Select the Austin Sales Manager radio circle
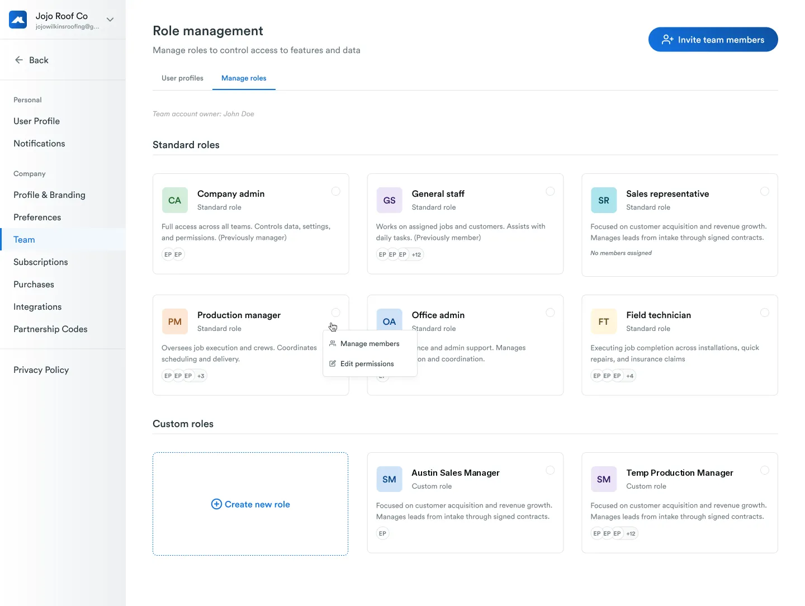This screenshot has width=805, height=606. coord(550,470)
